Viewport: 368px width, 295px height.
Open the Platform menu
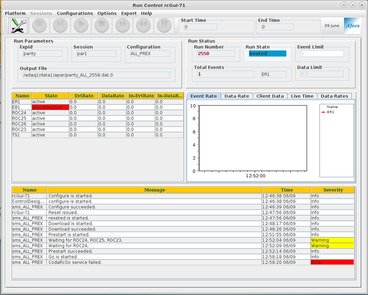15,13
